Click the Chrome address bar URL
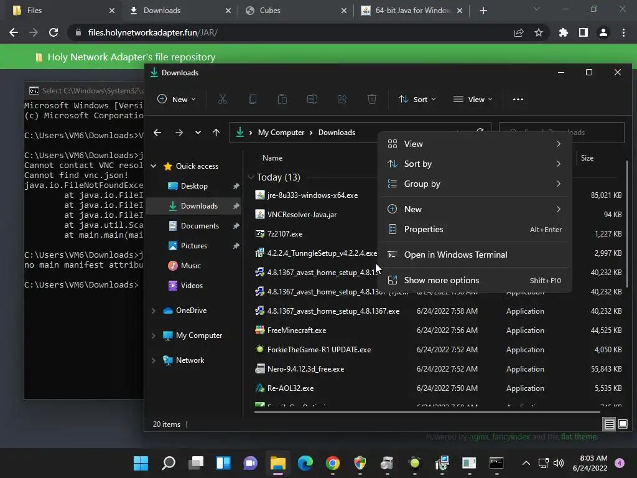This screenshot has height=478, width=637. 153,32
